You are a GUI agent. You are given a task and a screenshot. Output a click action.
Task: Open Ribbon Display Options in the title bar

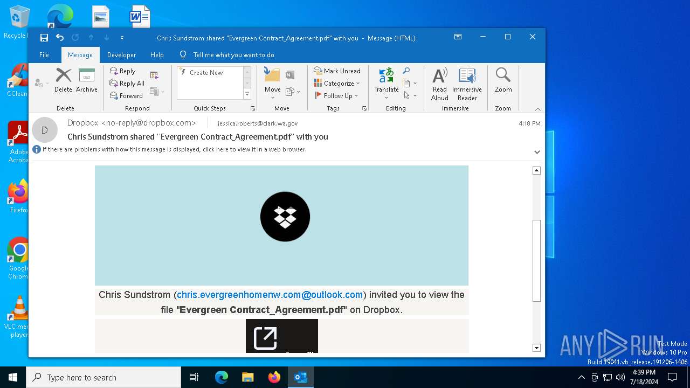click(x=458, y=37)
